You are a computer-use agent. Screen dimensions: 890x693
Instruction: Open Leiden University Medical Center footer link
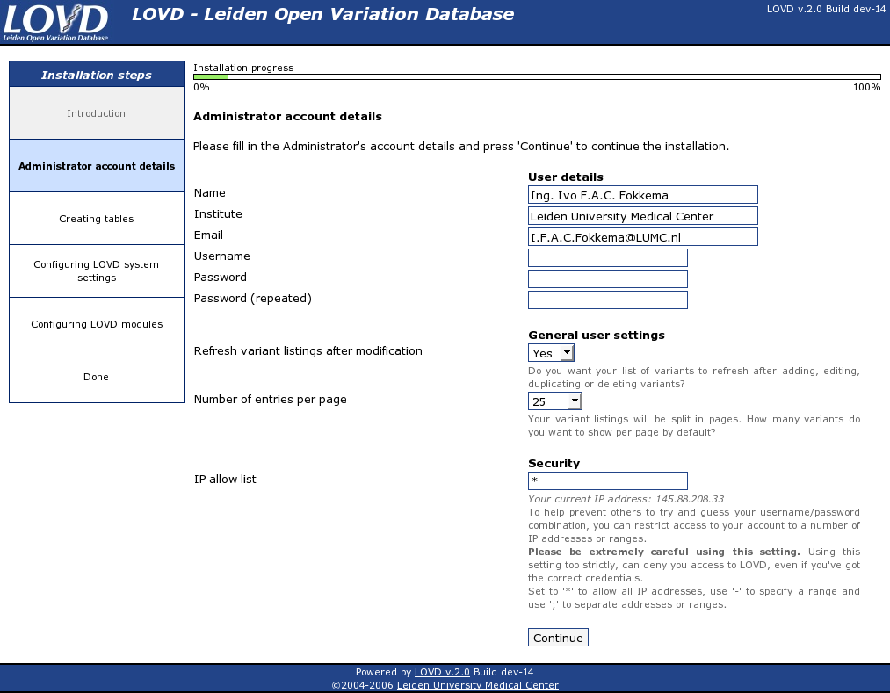[x=477, y=685]
